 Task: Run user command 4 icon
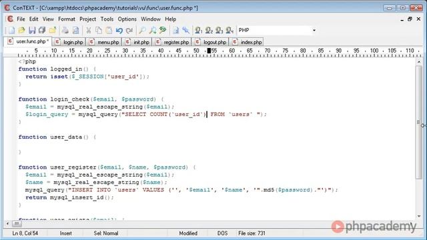(230, 30)
